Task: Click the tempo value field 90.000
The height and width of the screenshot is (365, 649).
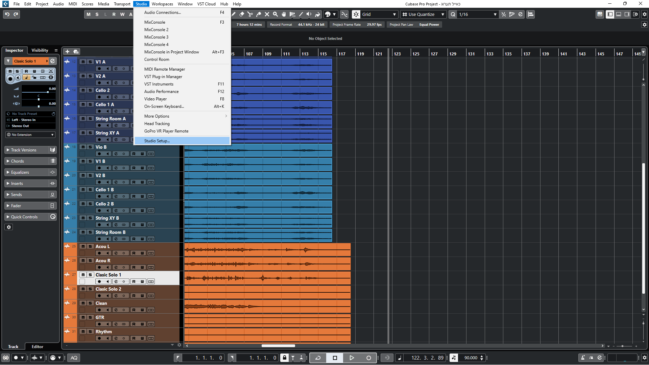Action: (471, 358)
